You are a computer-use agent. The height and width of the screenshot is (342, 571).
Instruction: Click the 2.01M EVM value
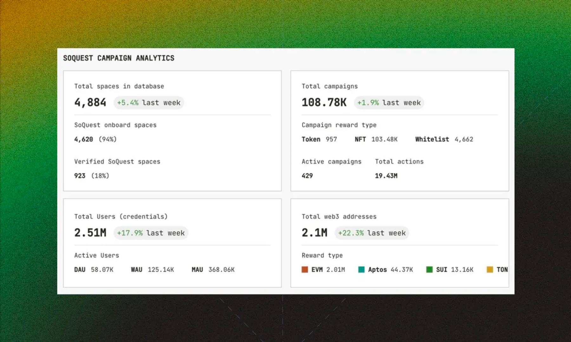(336, 270)
